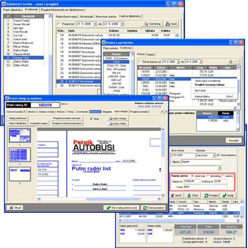Click the Snimi promjene button
Image resolution: width=248 pixels, height=248 pixels.
pos(154,208)
